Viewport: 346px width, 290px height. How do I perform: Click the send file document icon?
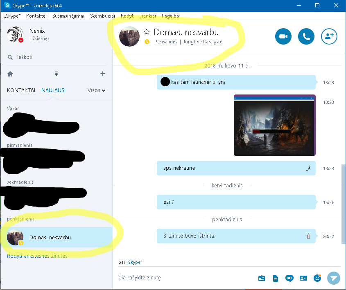(276, 278)
